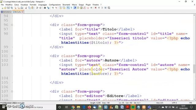This screenshot has width=196, height=110.
Task: Open the Plugin menu
Action: 88,5
